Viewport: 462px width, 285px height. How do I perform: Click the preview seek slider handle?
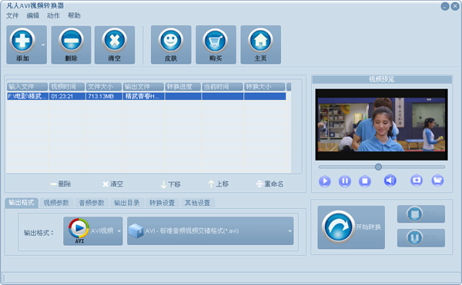click(378, 167)
